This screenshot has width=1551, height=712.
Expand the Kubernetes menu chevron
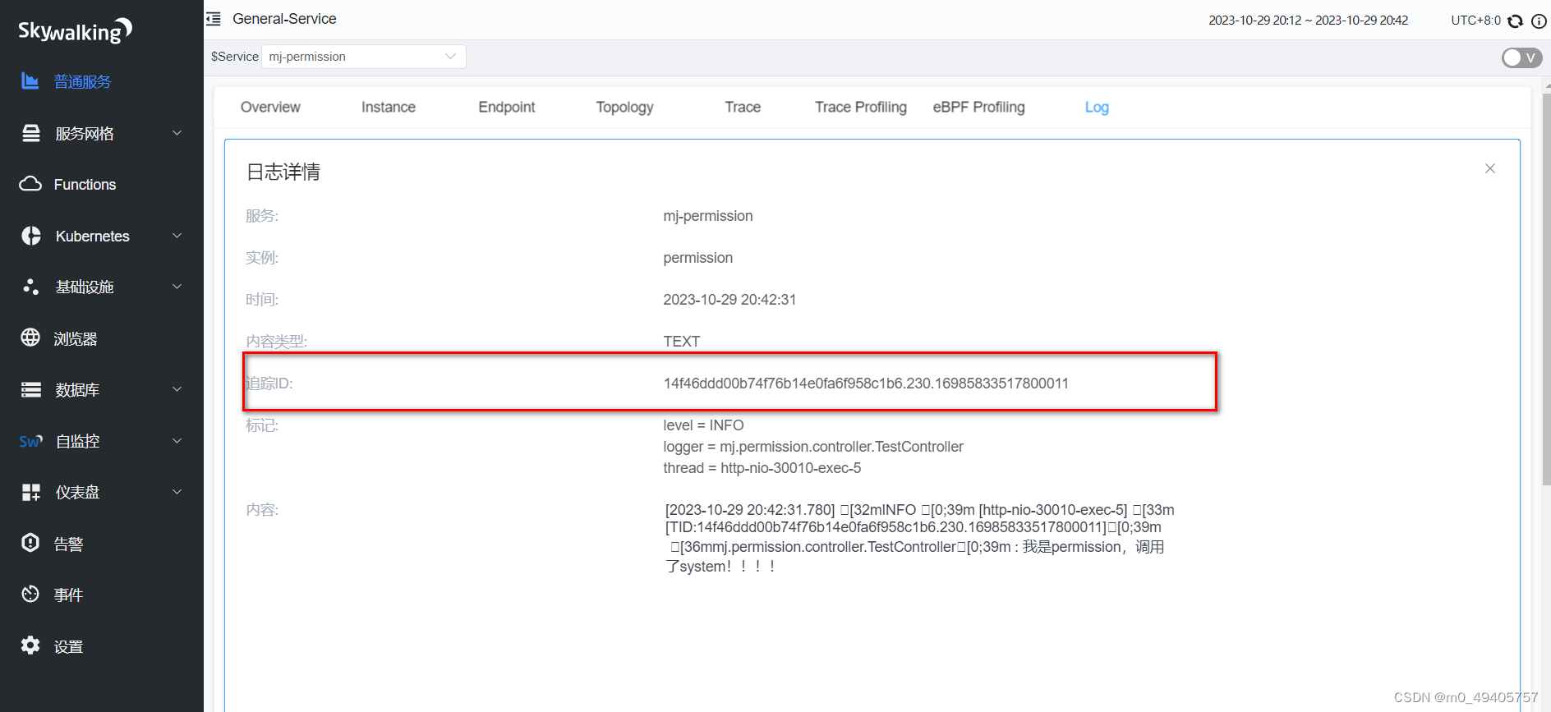pos(177,236)
